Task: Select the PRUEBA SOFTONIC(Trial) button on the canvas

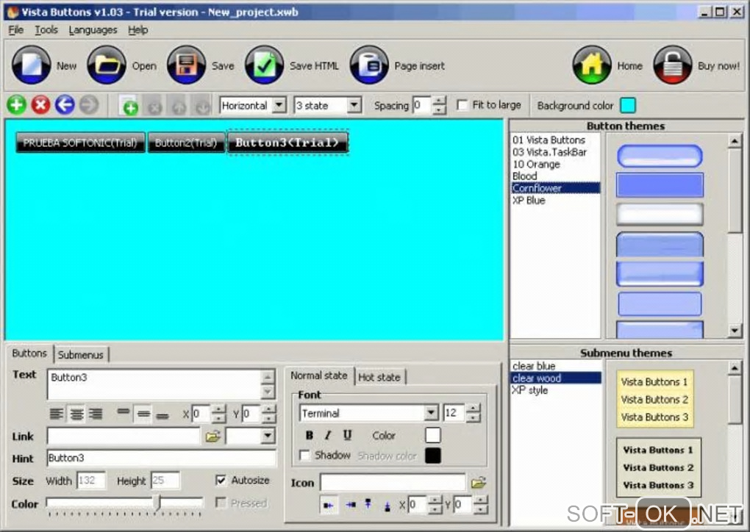Action: pos(80,143)
